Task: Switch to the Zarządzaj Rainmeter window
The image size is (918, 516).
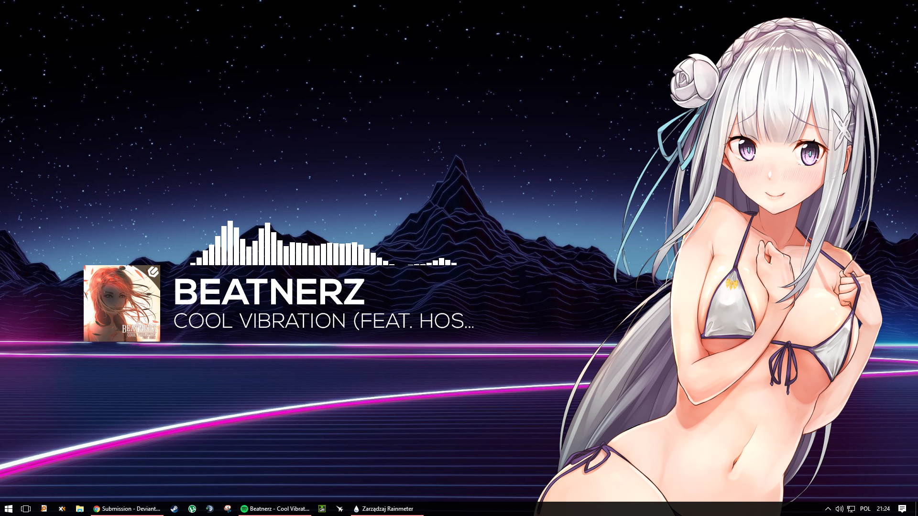Action: coord(387,509)
